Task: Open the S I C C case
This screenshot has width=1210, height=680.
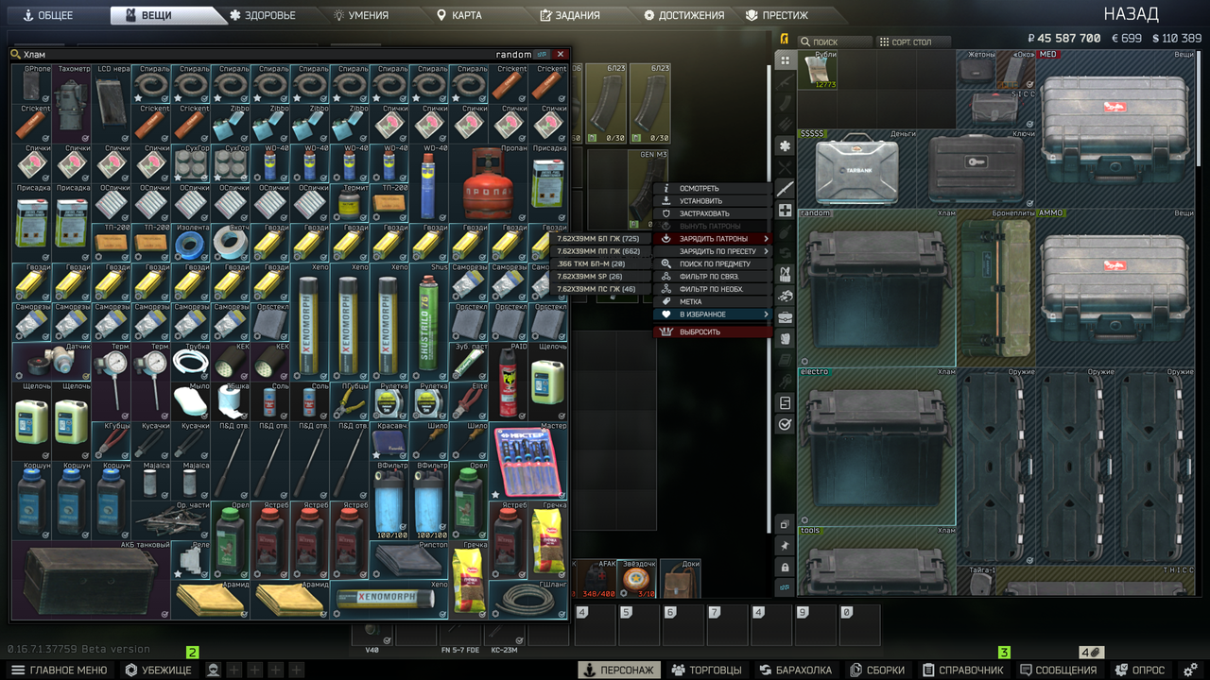Action: click(995, 109)
